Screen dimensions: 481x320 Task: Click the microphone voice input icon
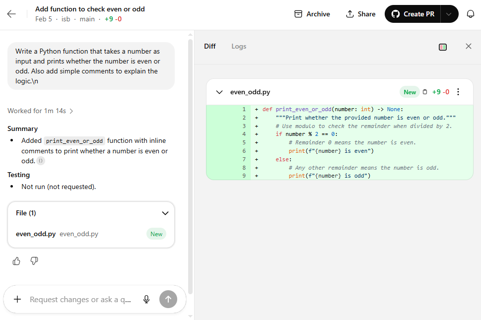[x=146, y=299]
